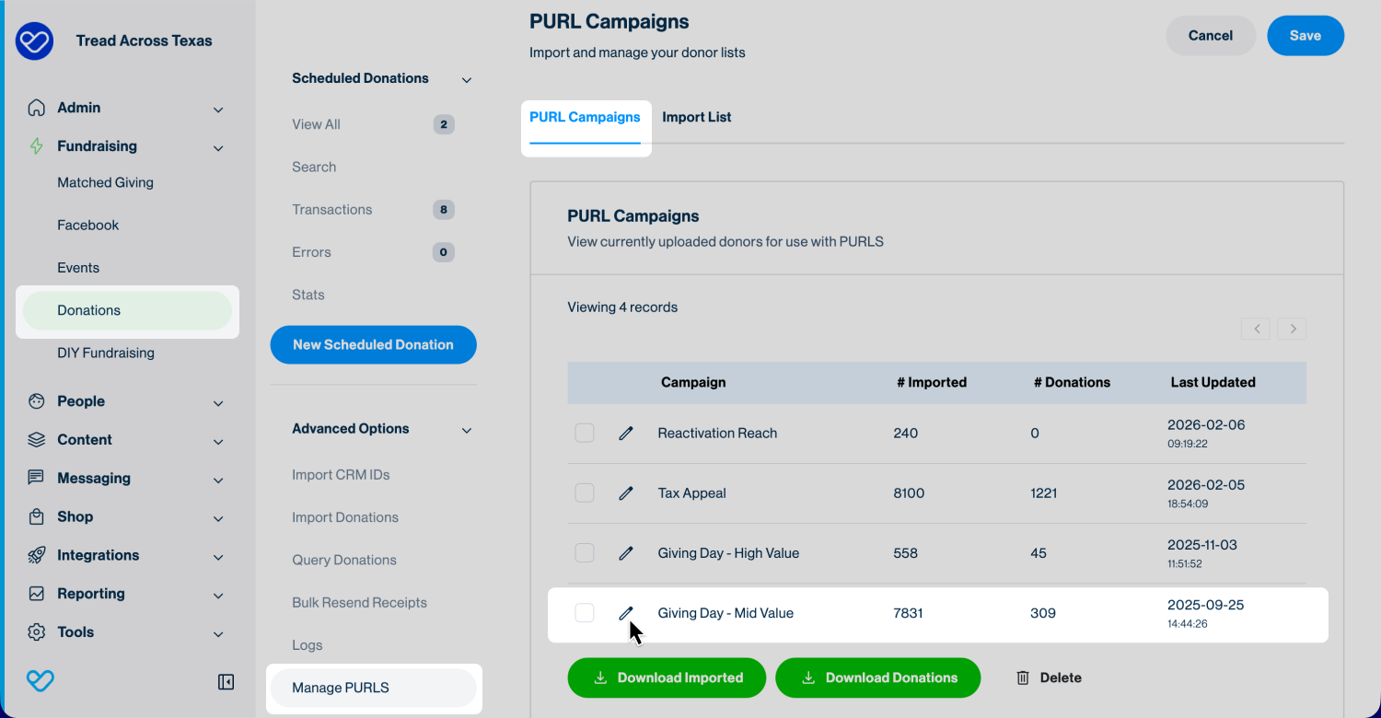This screenshot has height=718, width=1381.
Task: Go to previous page arrow of records
Action: (x=1256, y=329)
